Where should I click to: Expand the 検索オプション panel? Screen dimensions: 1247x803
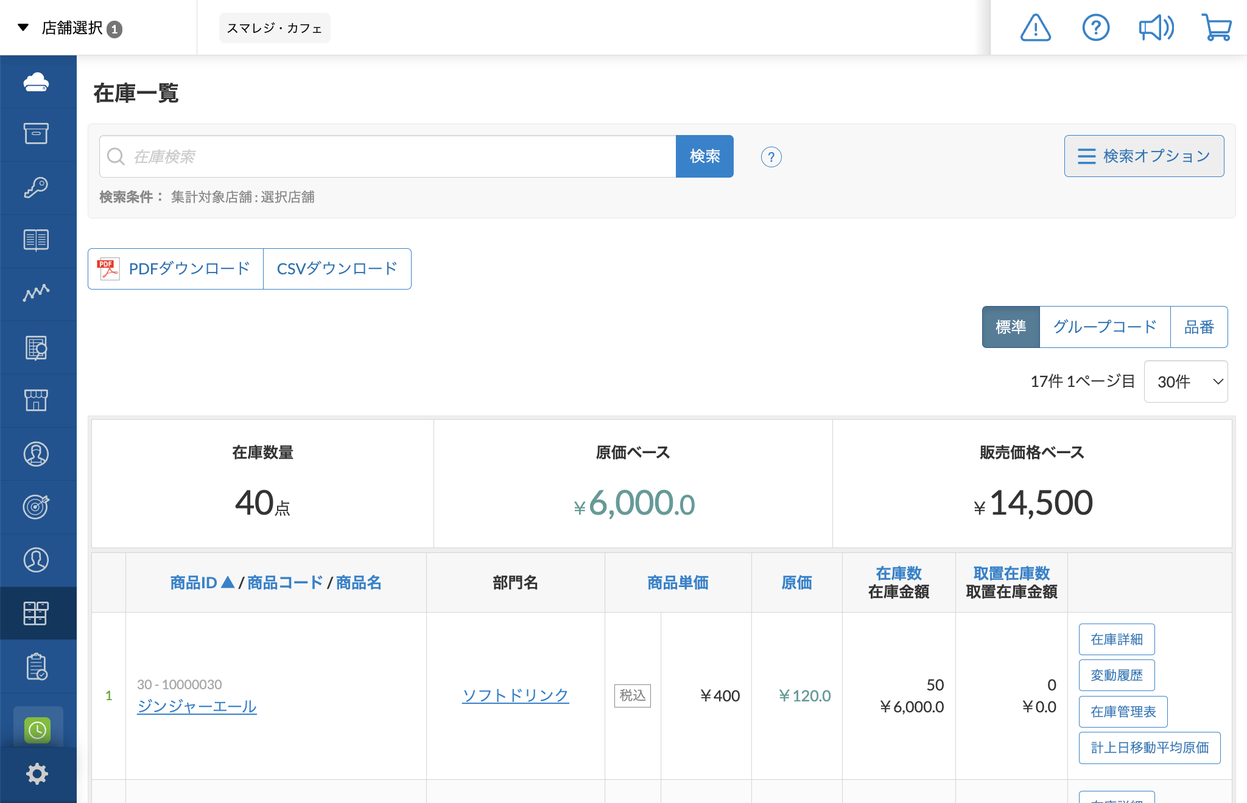click(1144, 156)
